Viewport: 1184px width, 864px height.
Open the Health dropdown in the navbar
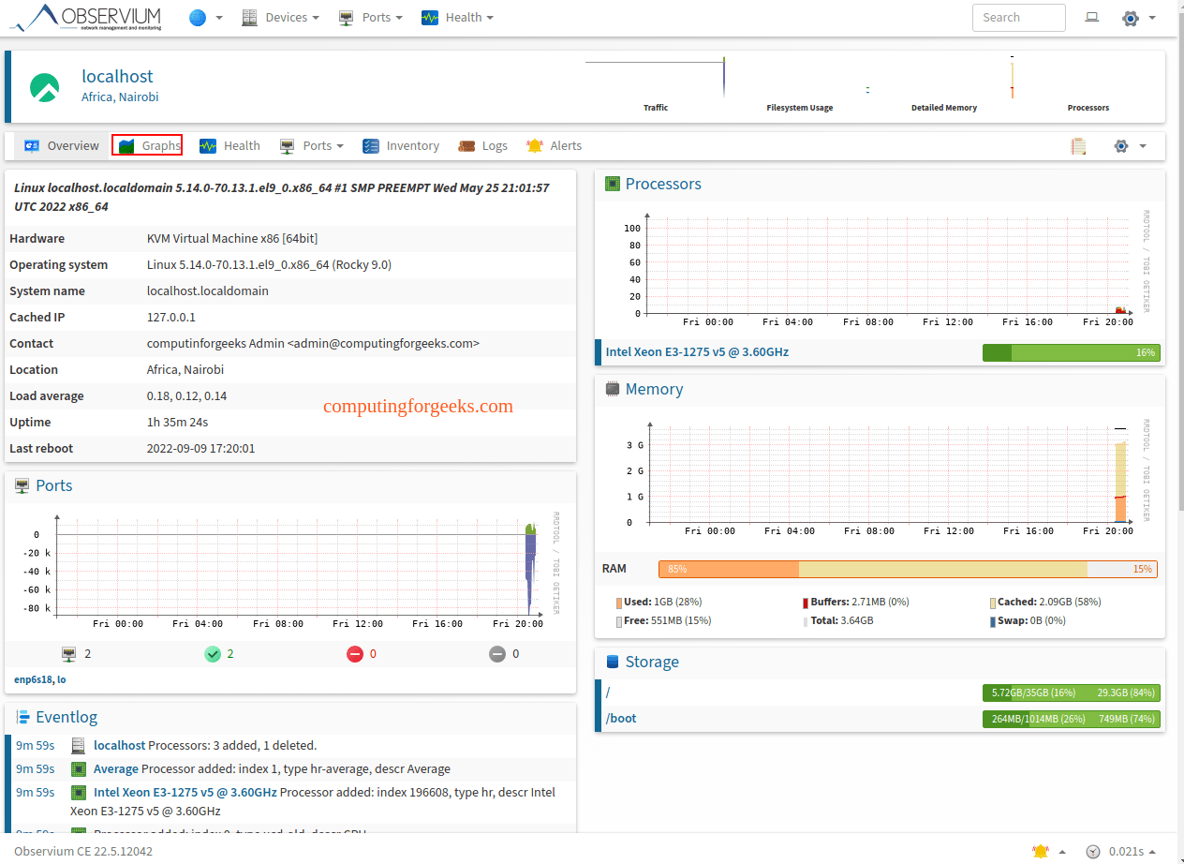click(457, 17)
